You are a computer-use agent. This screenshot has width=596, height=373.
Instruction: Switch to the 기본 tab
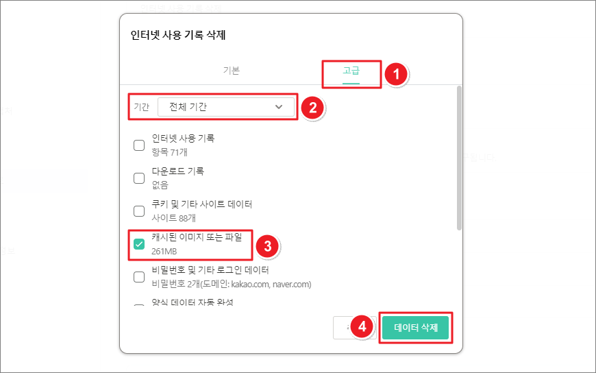click(232, 71)
